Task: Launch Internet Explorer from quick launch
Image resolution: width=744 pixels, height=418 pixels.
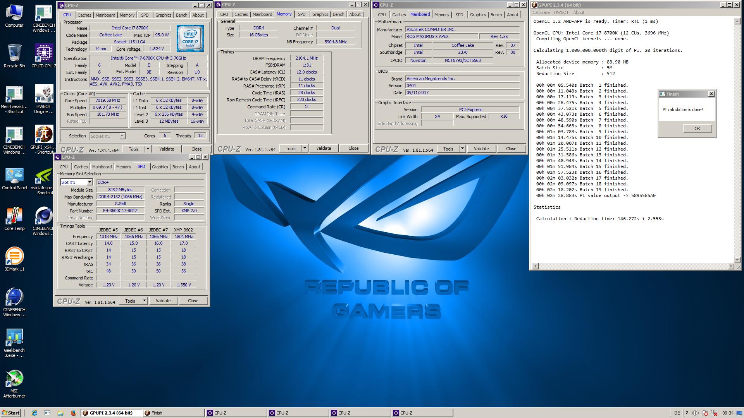Action: pos(34,413)
